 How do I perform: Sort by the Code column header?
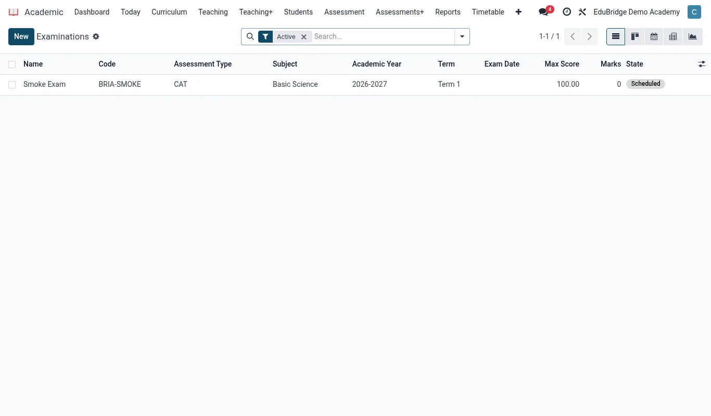click(107, 64)
